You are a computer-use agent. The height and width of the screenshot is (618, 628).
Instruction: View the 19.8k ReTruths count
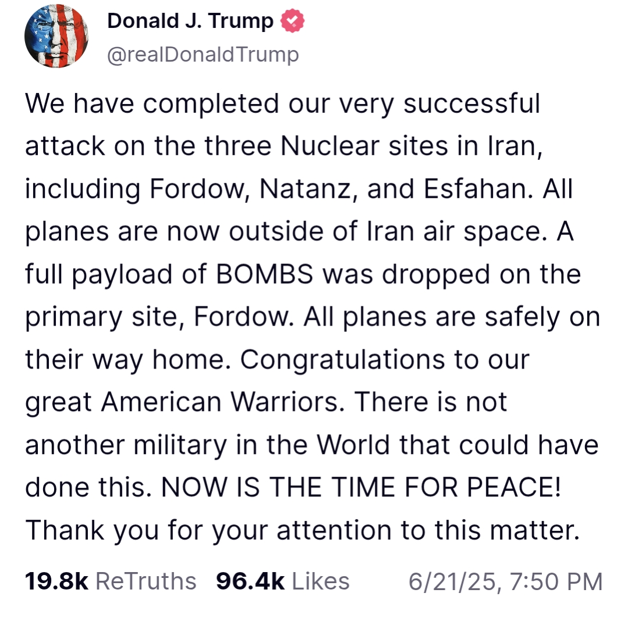pos(56,581)
